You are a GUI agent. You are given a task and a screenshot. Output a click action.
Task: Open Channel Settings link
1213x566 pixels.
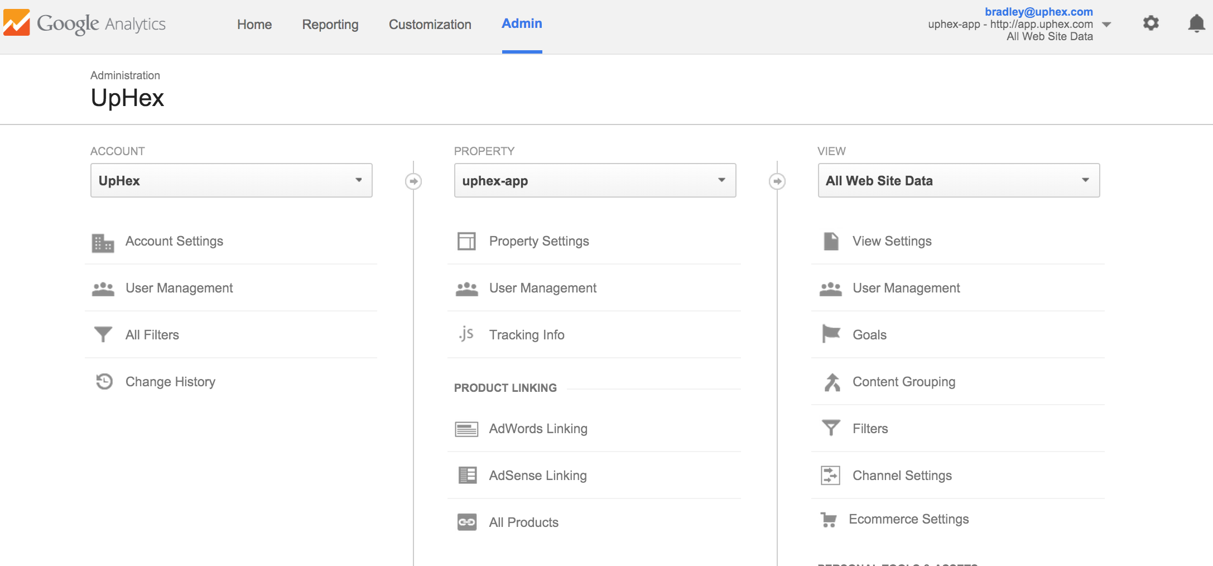click(x=902, y=476)
